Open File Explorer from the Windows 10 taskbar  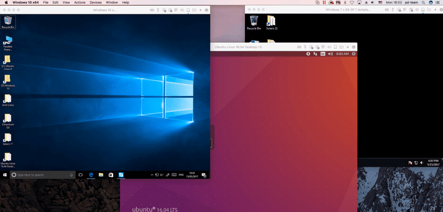tap(101, 175)
